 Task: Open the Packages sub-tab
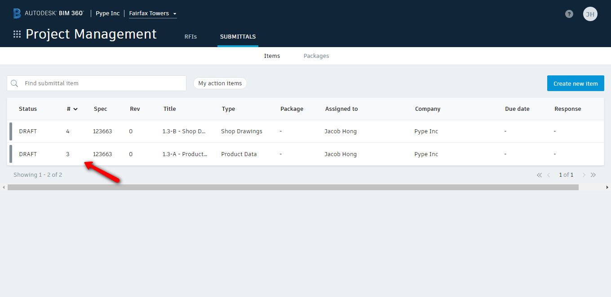(316, 56)
